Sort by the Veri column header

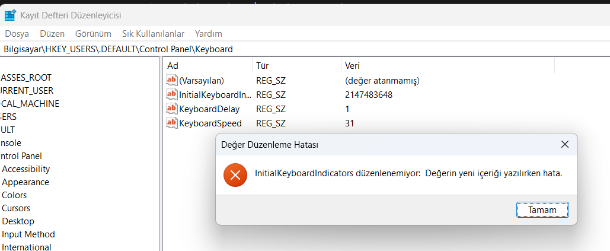pyautogui.click(x=448, y=66)
